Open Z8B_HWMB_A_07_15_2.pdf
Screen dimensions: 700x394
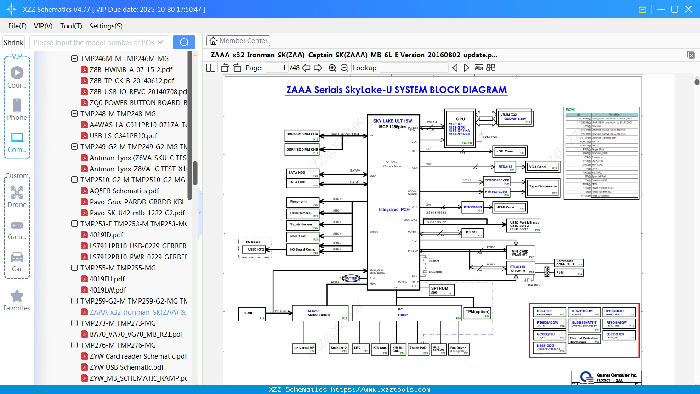tap(131, 69)
